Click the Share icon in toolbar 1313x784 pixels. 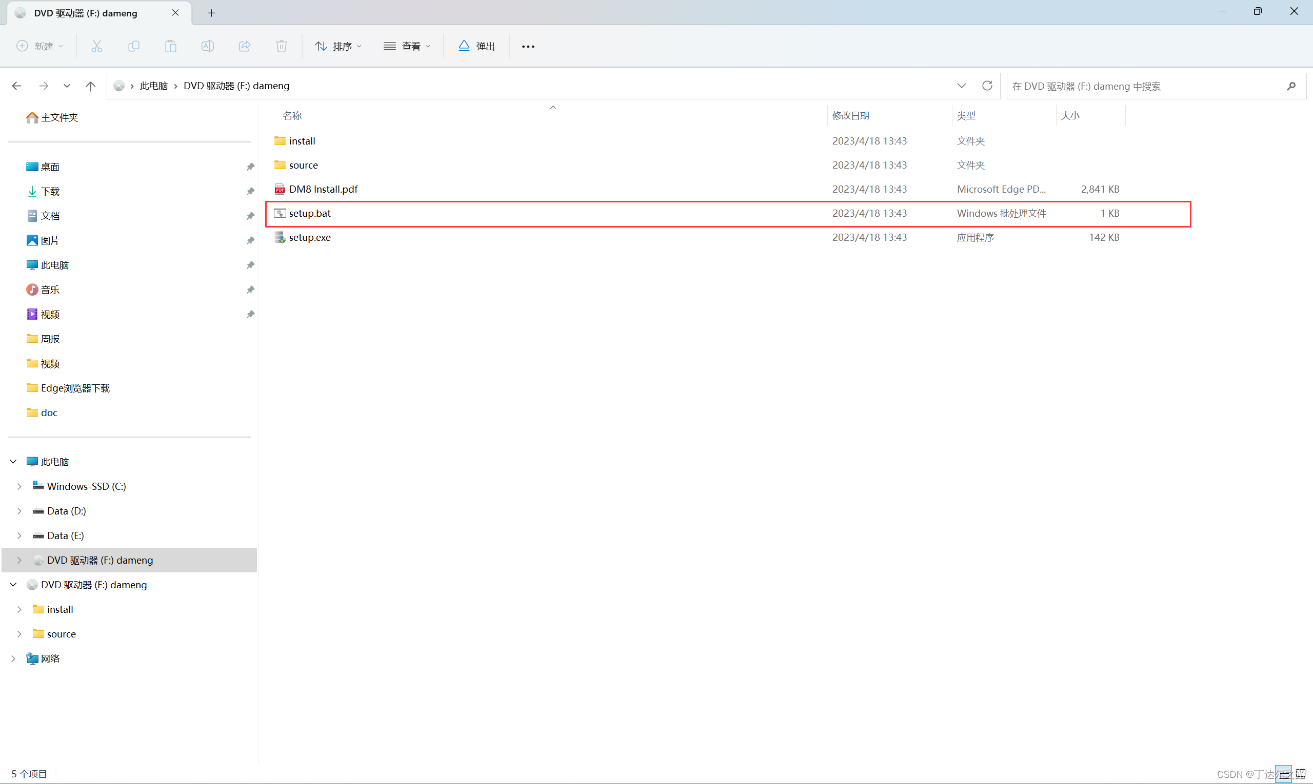pyautogui.click(x=244, y=47)
